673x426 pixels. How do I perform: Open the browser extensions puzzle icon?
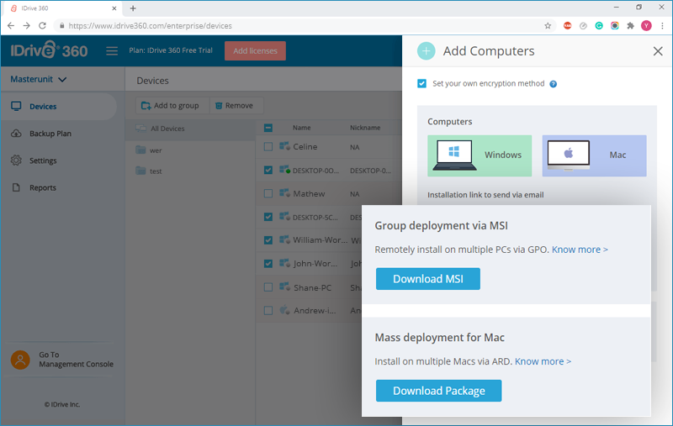click(x=630, y=26)
